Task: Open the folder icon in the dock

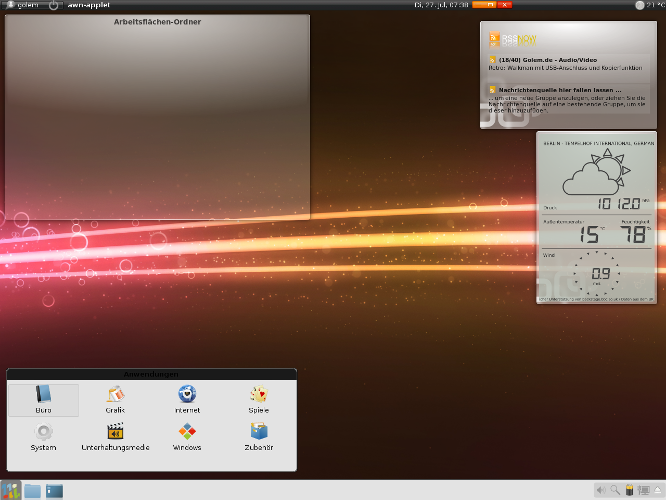Action: point(32,491)
